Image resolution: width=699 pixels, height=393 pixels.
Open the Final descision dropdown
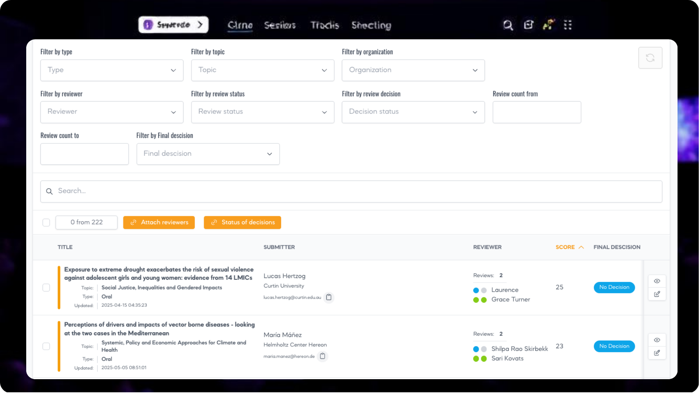208,154
